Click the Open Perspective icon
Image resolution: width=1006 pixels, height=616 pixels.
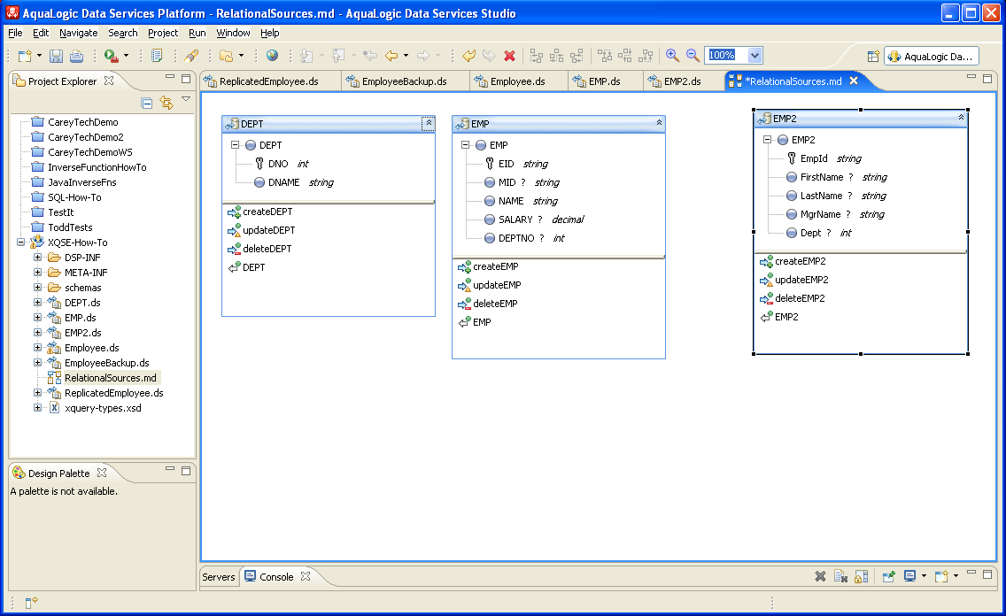pyautogui.click(x=873, y=57)
